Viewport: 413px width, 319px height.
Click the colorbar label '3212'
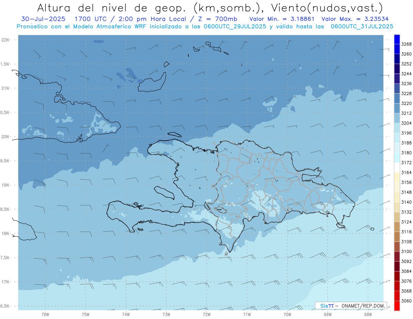pos(406,113)
